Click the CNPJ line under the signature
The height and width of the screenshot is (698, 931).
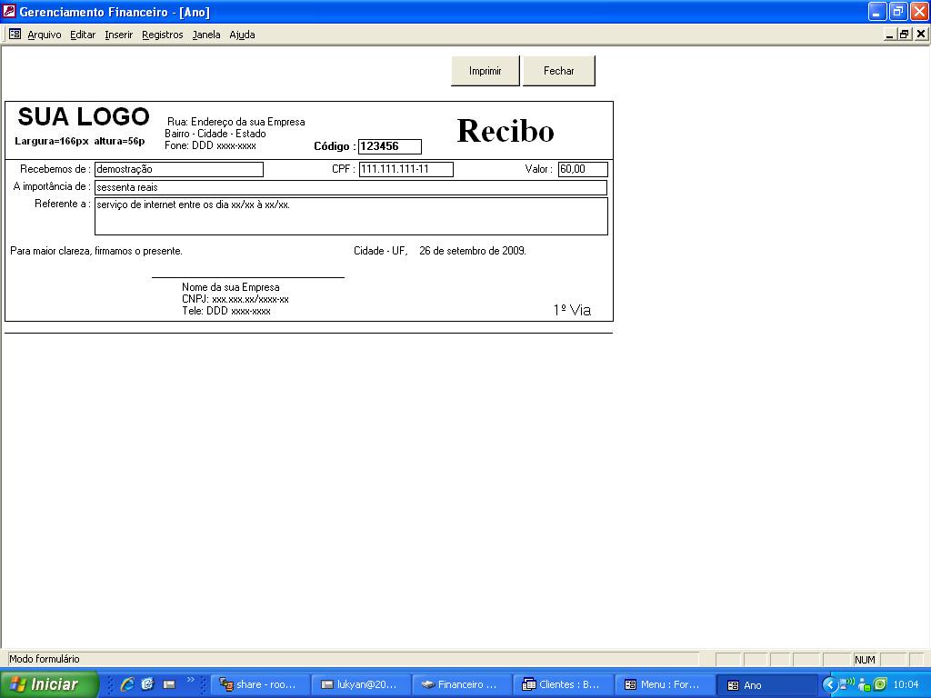(235, 299)
